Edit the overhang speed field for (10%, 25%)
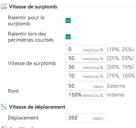Viewport: 136px width, 128px height. tap(86, 49)
